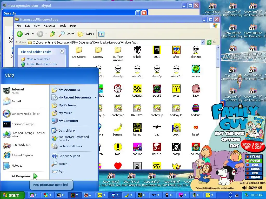Click the Run... entry in Start menu
266x199 pixels.
(x=62, y=172)
